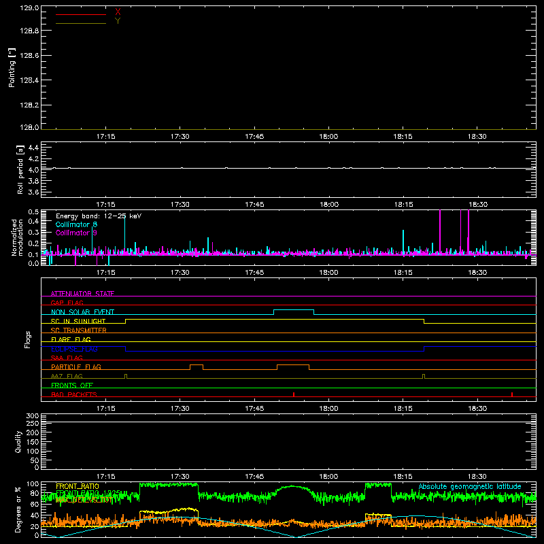
Task: Click the 128.4 pointing axis tick value
Action: tap(29, 80)
